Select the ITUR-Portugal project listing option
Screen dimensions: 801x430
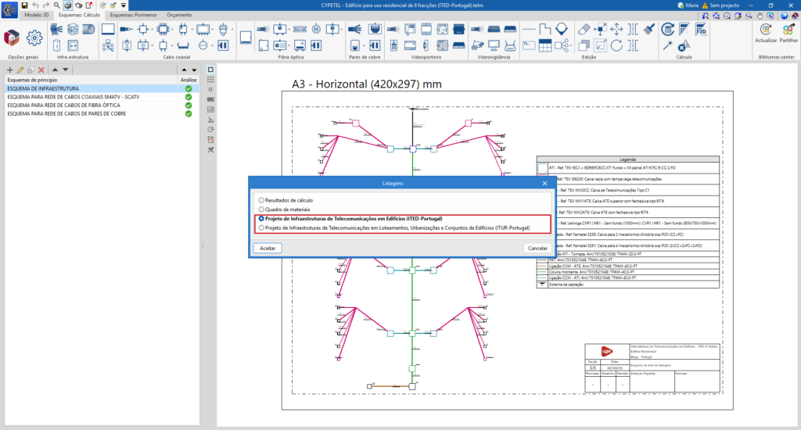pyautogui.click(x=262, y=228)
